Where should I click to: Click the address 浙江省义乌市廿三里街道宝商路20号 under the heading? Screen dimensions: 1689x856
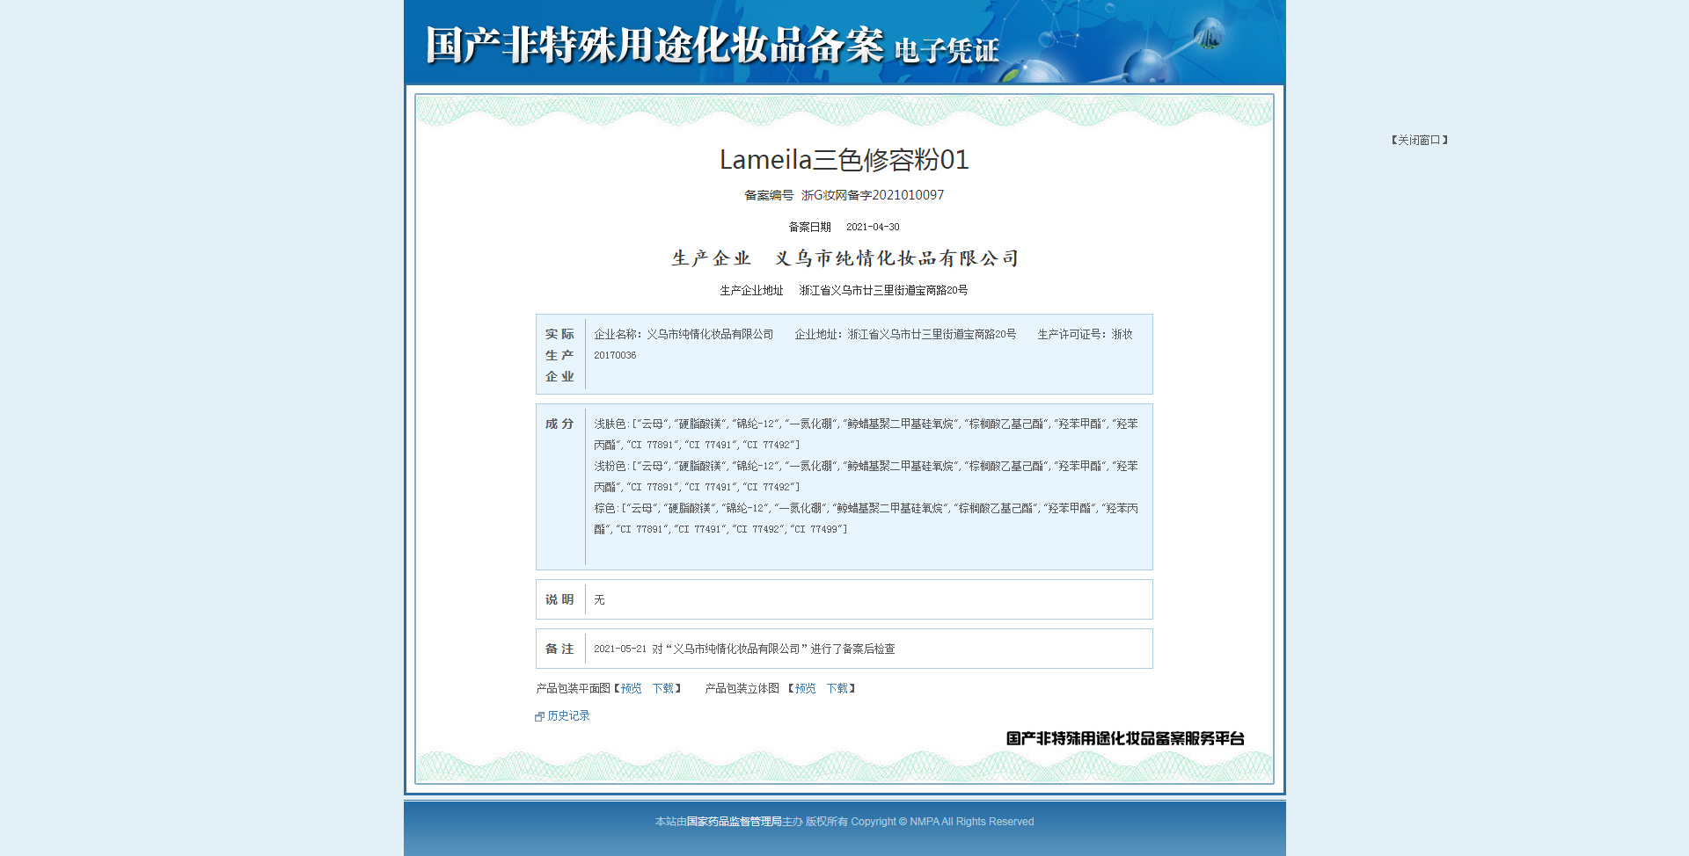883,290
